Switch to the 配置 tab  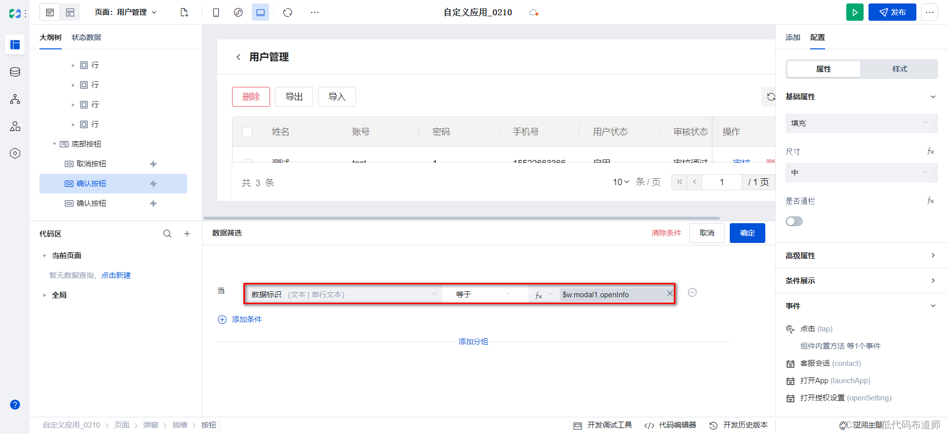[818, 38]
